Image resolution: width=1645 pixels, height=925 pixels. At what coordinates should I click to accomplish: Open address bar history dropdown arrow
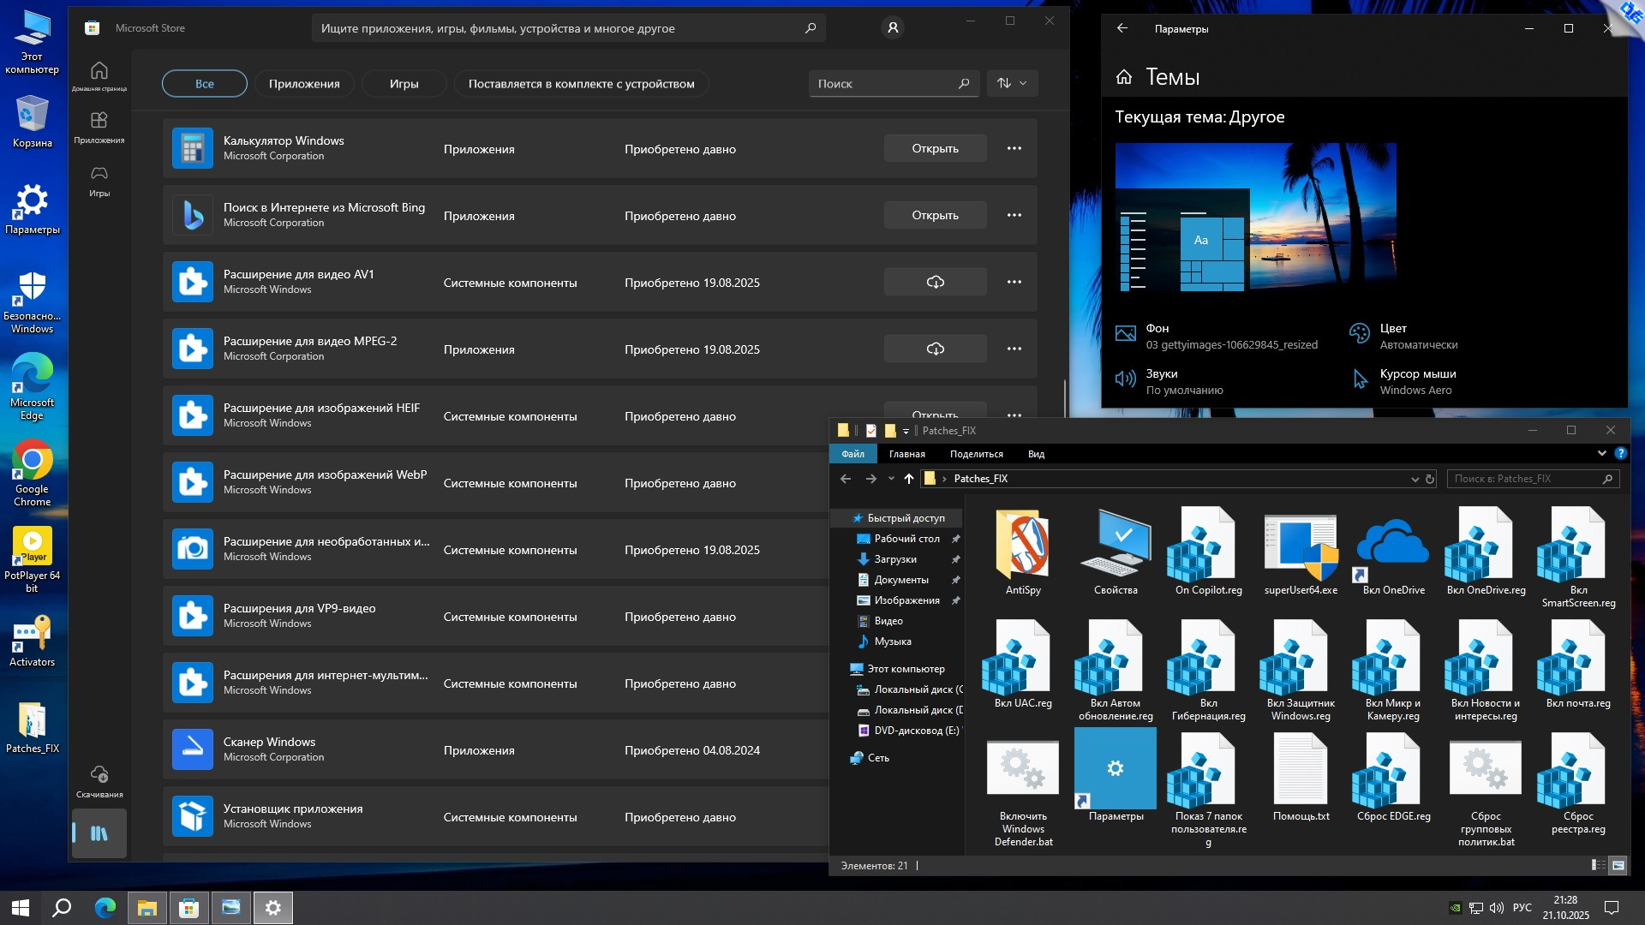click(x=1415, y=479)
